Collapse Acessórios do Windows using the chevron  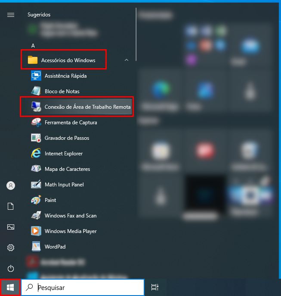pos(127,60)
